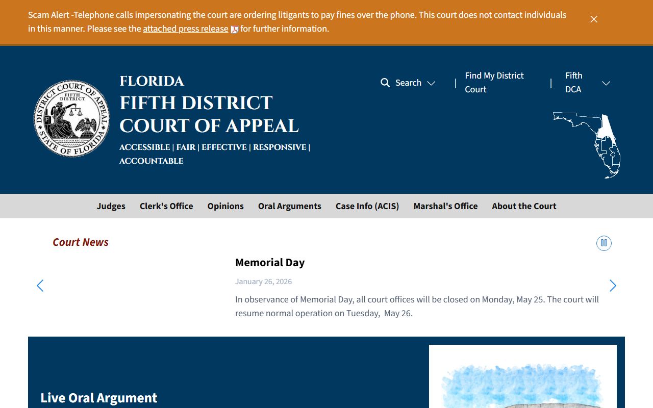Click the courthouse watercolor image
Screen dimensions: 653x408
[x=523, y=376]
